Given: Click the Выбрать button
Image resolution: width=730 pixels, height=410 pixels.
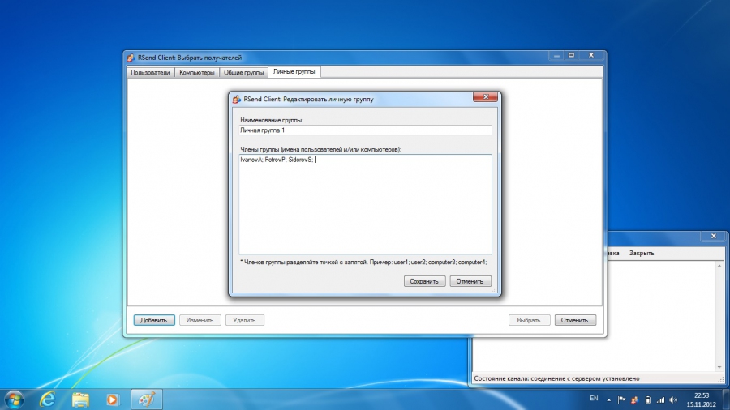Looking at the screenshot, I should 529,320.
